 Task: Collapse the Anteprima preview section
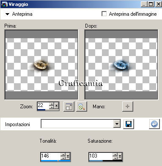coord(7,14)
